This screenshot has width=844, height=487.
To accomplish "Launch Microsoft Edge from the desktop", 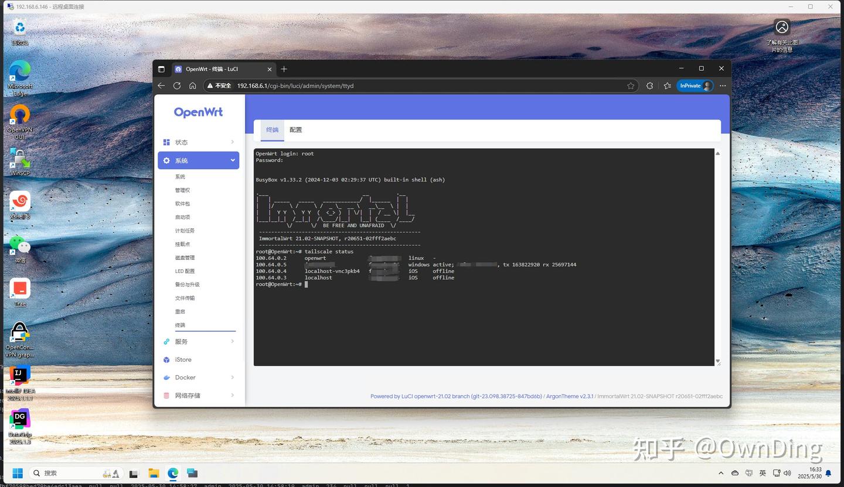I will 20,78.
